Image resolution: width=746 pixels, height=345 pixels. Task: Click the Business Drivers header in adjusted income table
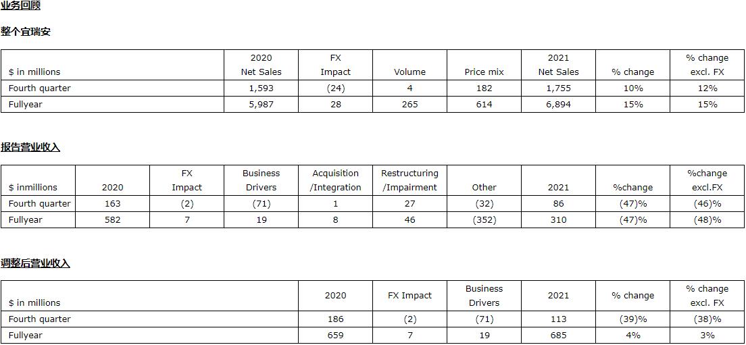(x=484, y=296)
